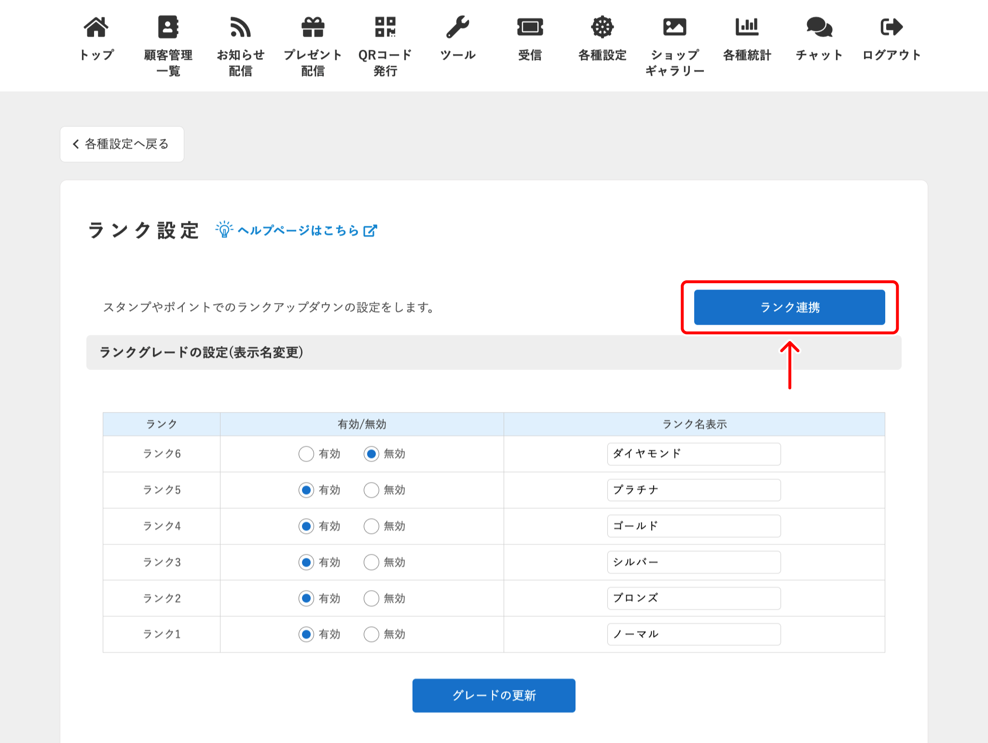Edit the ブロンズ rank name field

pyautogui.click(x=694, y=599)
